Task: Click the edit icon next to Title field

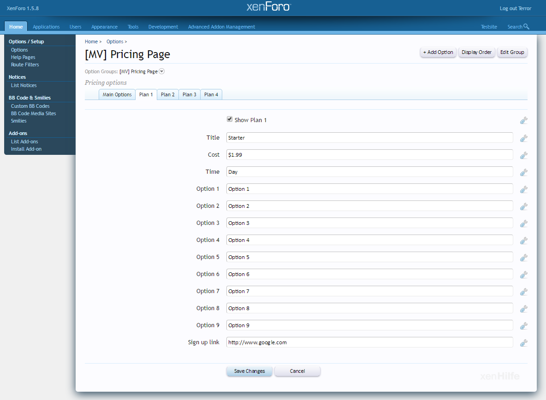Action: click(x=523, y=138)
